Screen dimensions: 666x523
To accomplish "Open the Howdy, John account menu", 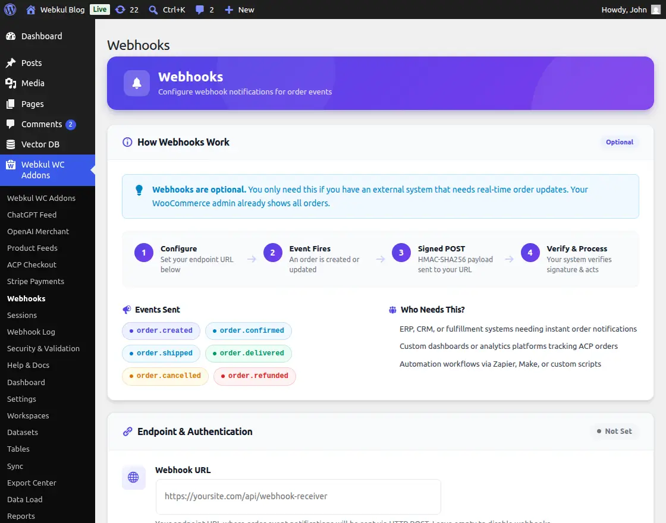I will [624, 9].
